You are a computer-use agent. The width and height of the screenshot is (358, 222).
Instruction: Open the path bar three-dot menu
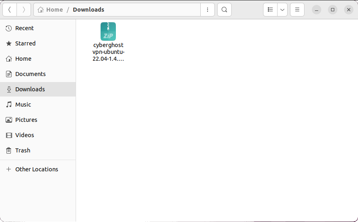pyautogui.click(x=207, y=10)
